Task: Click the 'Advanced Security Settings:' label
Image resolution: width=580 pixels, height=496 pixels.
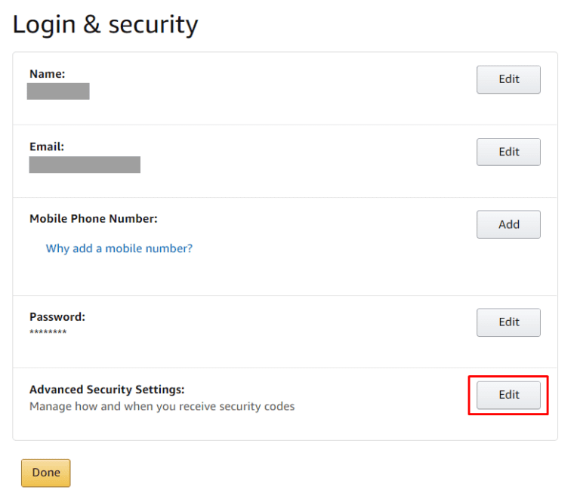Action: [x=106, y=390]
